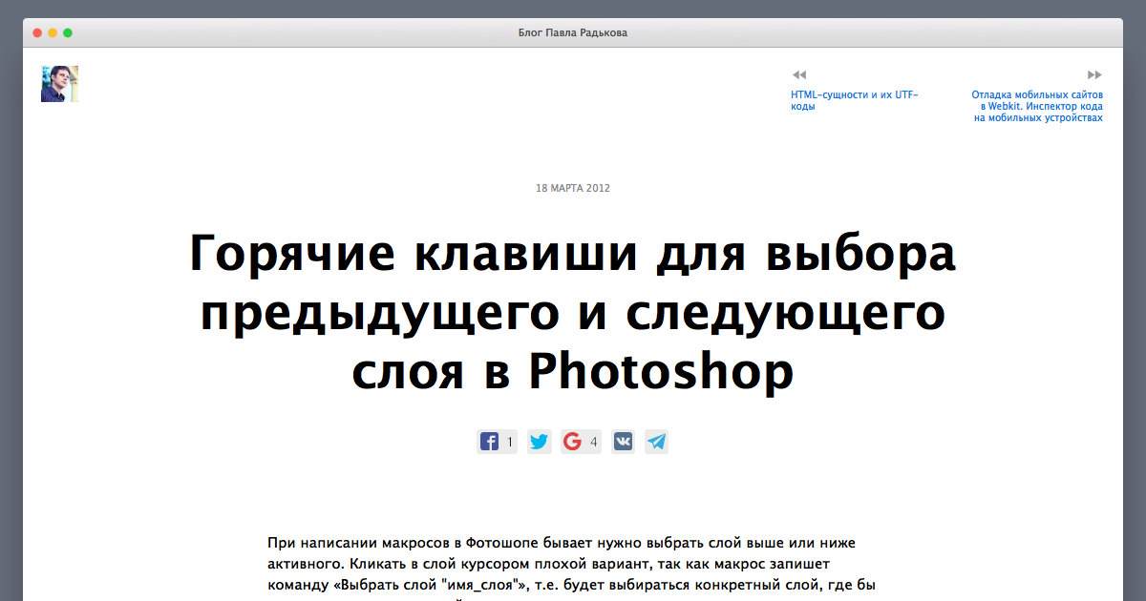Viewport: 1146px width, 601px height.
Task: Click the Google Plus share icon
Action: 572,442
